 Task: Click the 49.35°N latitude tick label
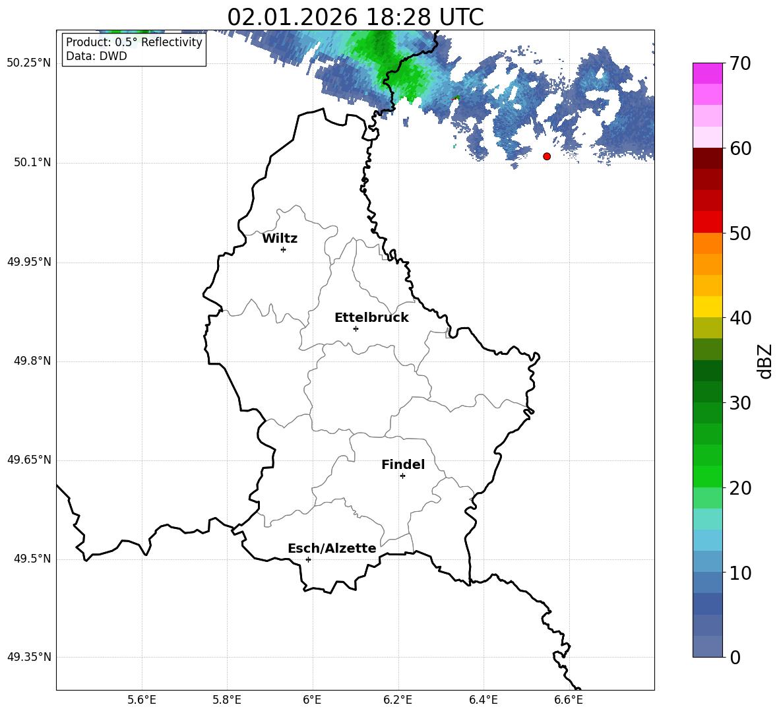29,657
